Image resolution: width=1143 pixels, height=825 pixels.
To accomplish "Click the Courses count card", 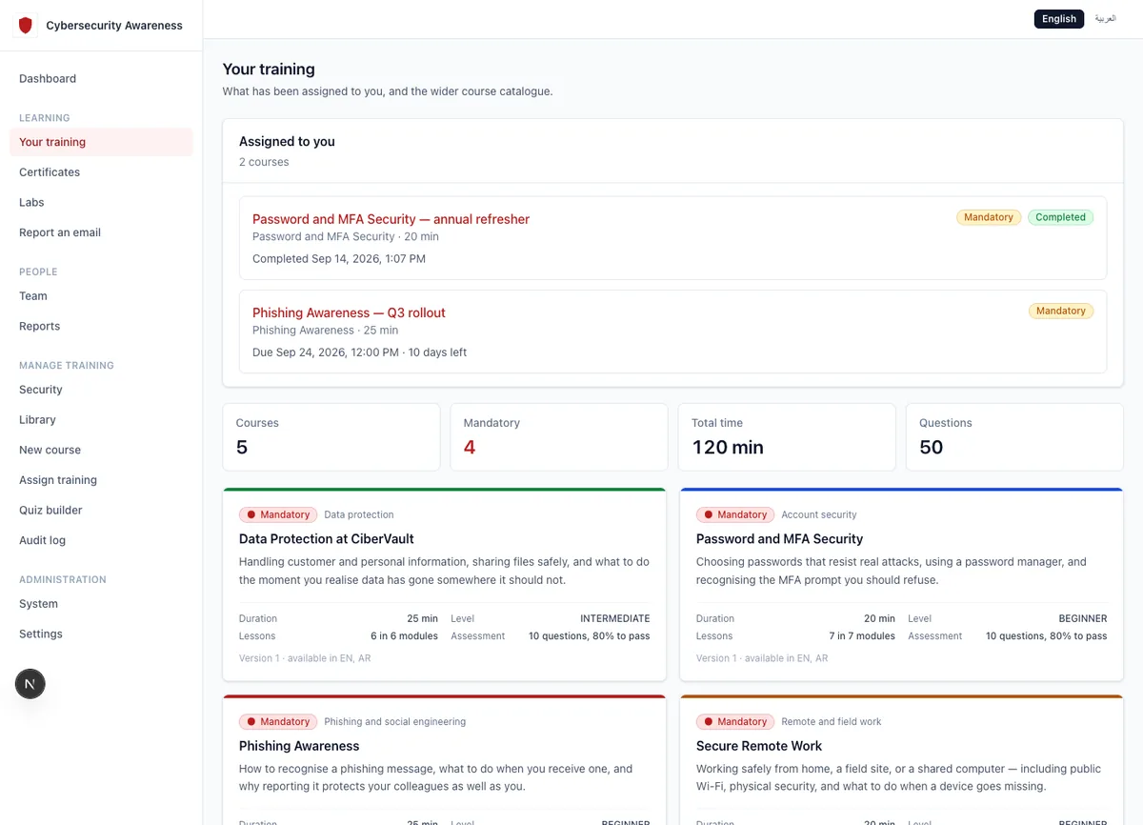I will coord(331,437).
